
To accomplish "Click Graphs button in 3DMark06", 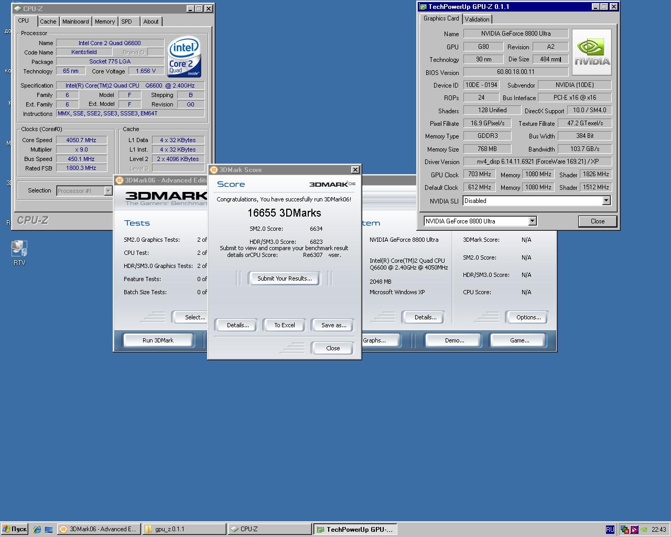I will 381,340.
